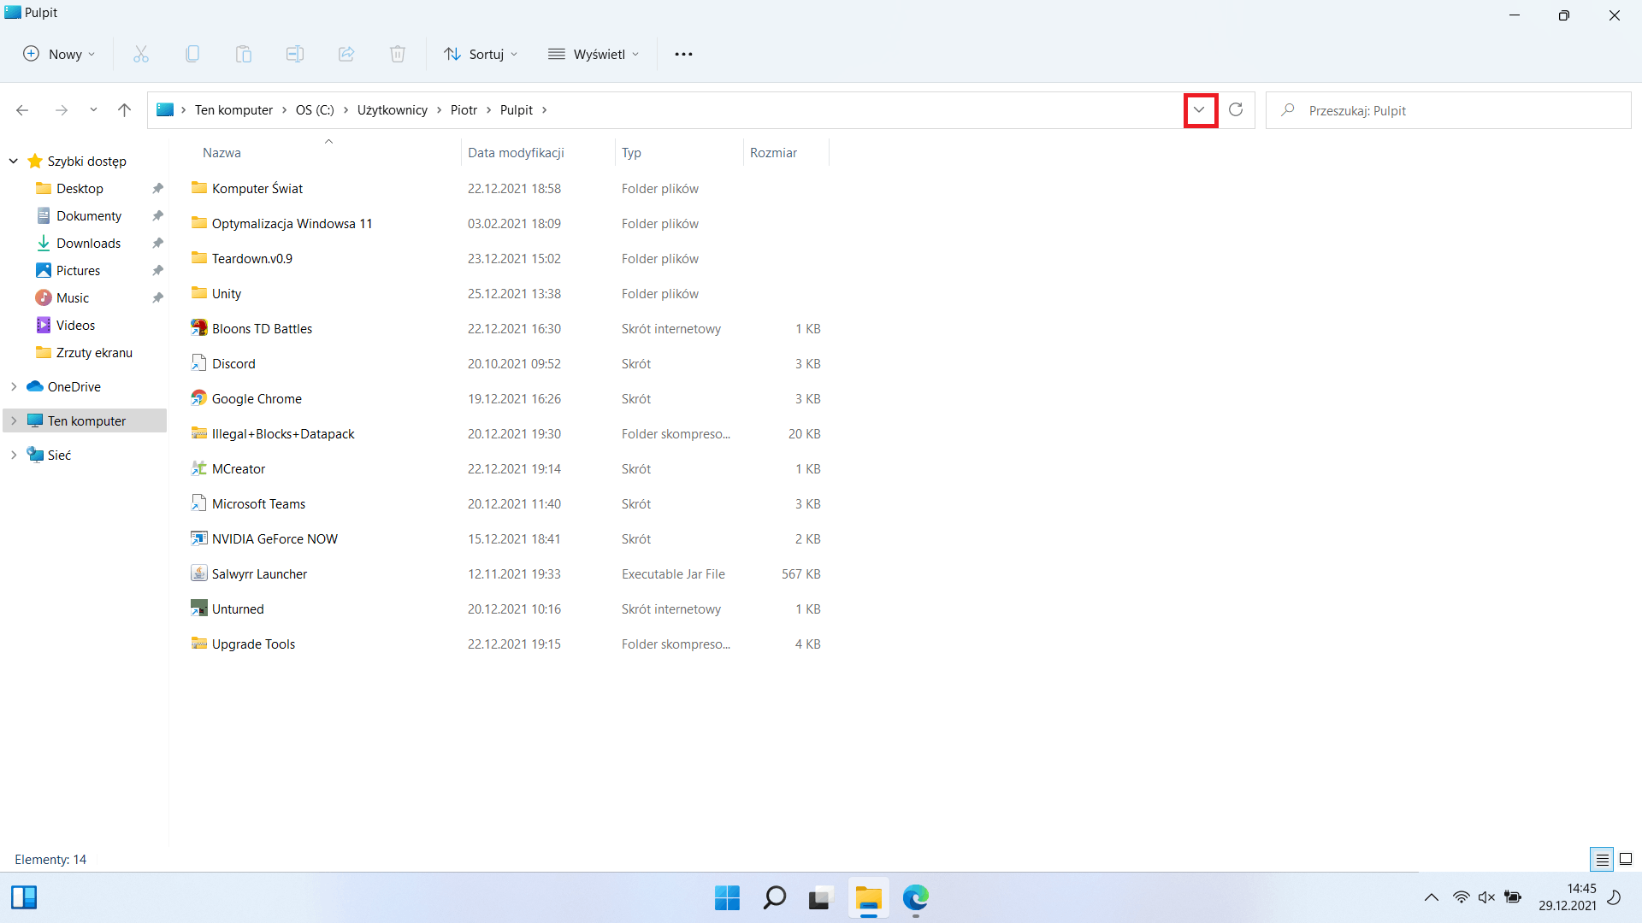Image resolution: width=1642 pixels, height=923 pixels.
Task: Click the Copy icon in toolbar
Action: coord(192,54)
